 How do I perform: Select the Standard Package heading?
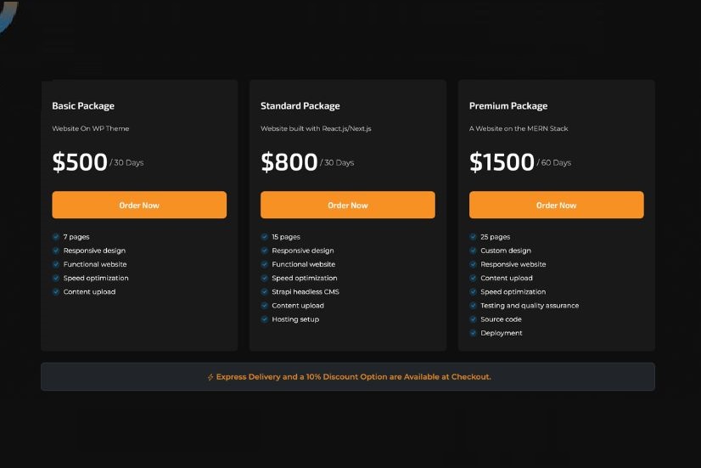[x=300, y=106]
